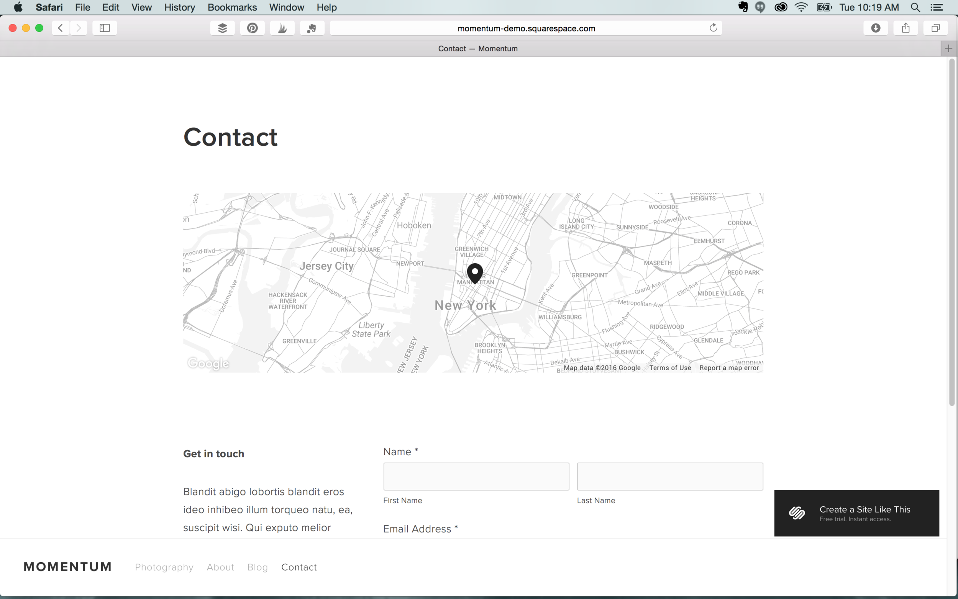This screenshot has height=599, width=958.
Task: Click the Last Name input field
Action: (670, 476)
